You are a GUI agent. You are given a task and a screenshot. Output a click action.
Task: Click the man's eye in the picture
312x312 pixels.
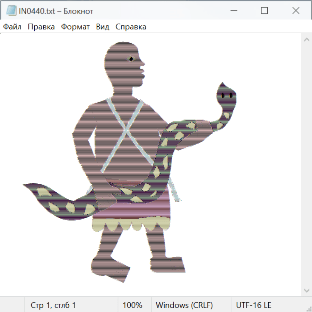(x=131, y=59)
